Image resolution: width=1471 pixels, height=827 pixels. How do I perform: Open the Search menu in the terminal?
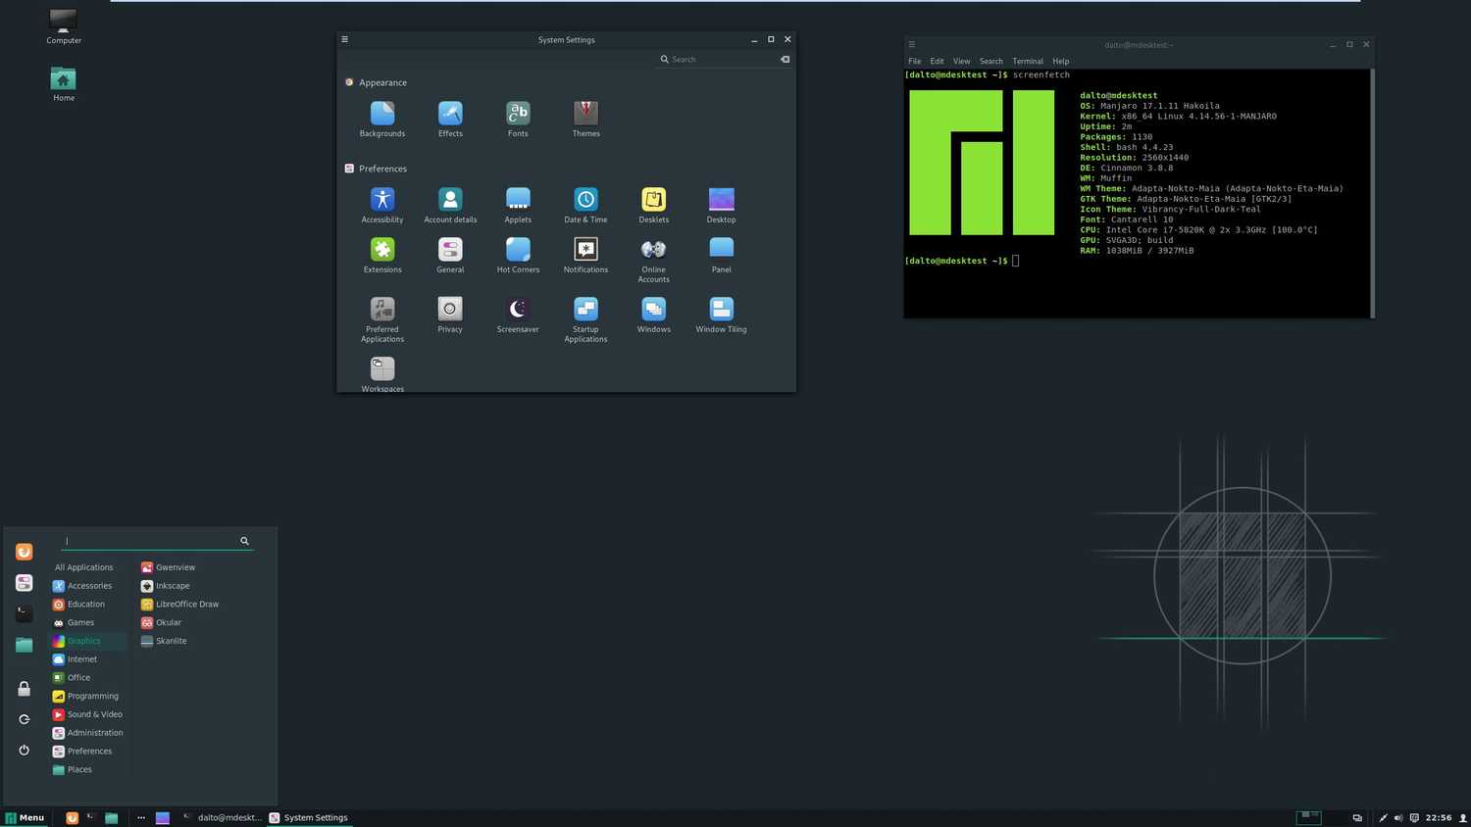pos(990,61)
